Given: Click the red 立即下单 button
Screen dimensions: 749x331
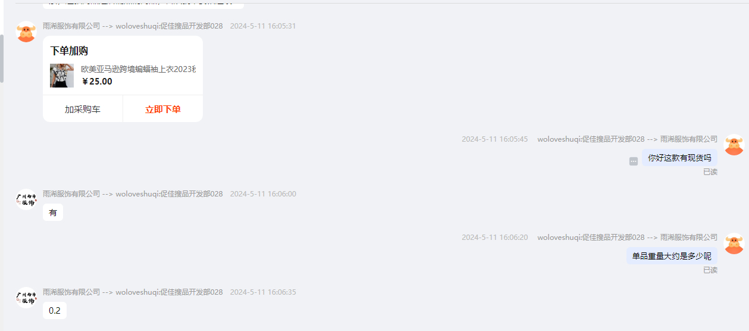Looking at the screenshot, I should pyautogui.click(x=163, y=110).
